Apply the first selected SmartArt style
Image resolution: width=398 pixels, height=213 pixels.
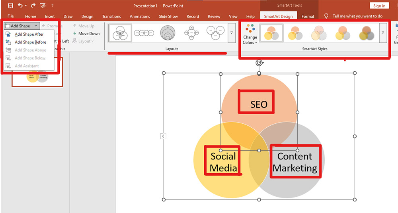[x=271, y=33]
